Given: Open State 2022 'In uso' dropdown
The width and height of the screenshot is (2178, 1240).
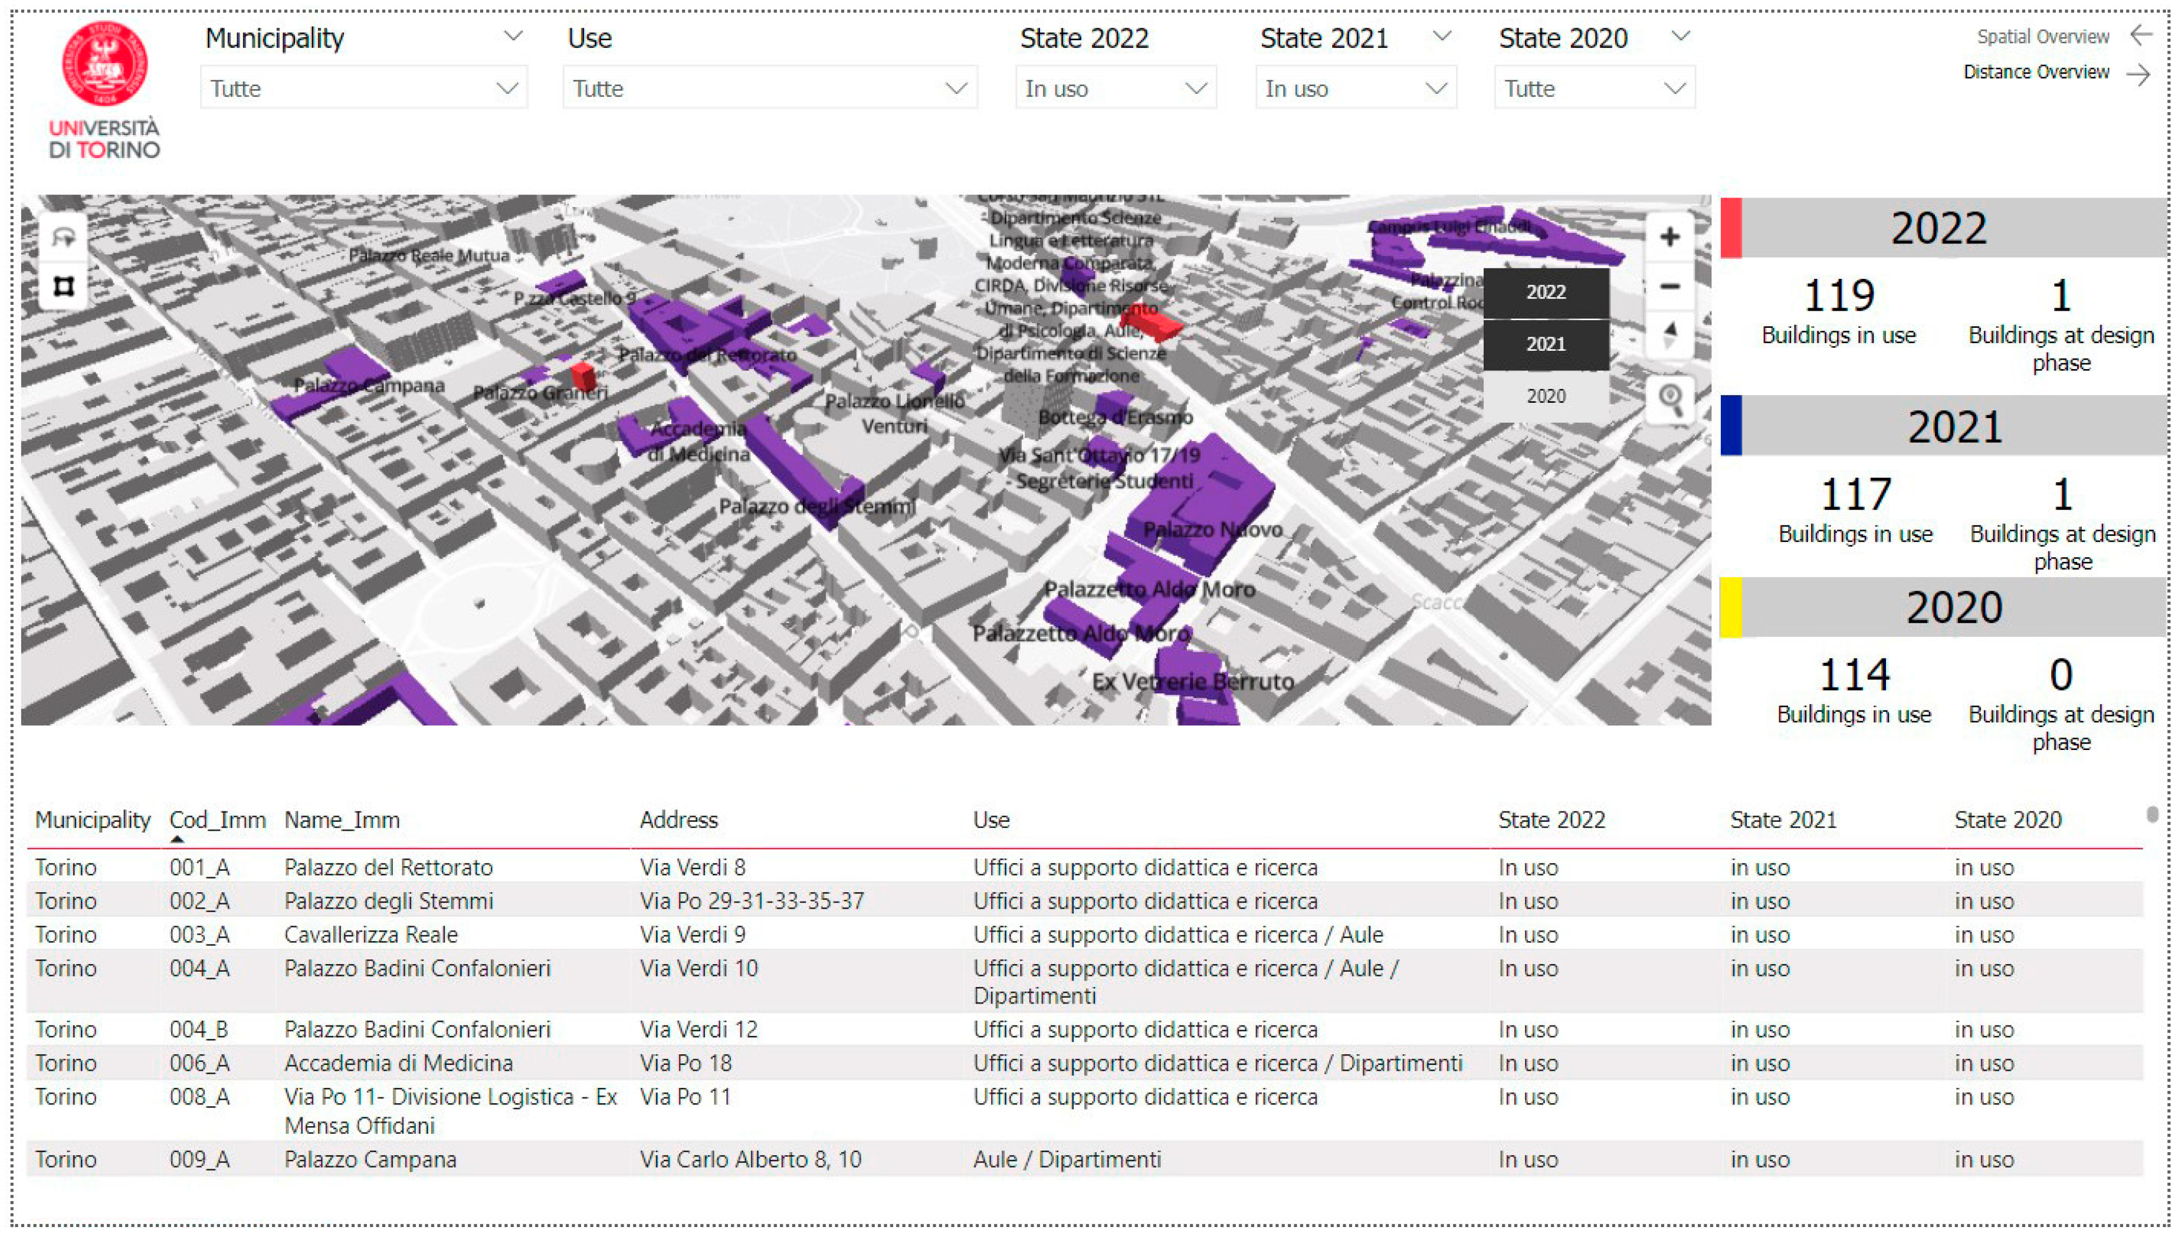Looking at the screenshot, I should pos(1115,88).
